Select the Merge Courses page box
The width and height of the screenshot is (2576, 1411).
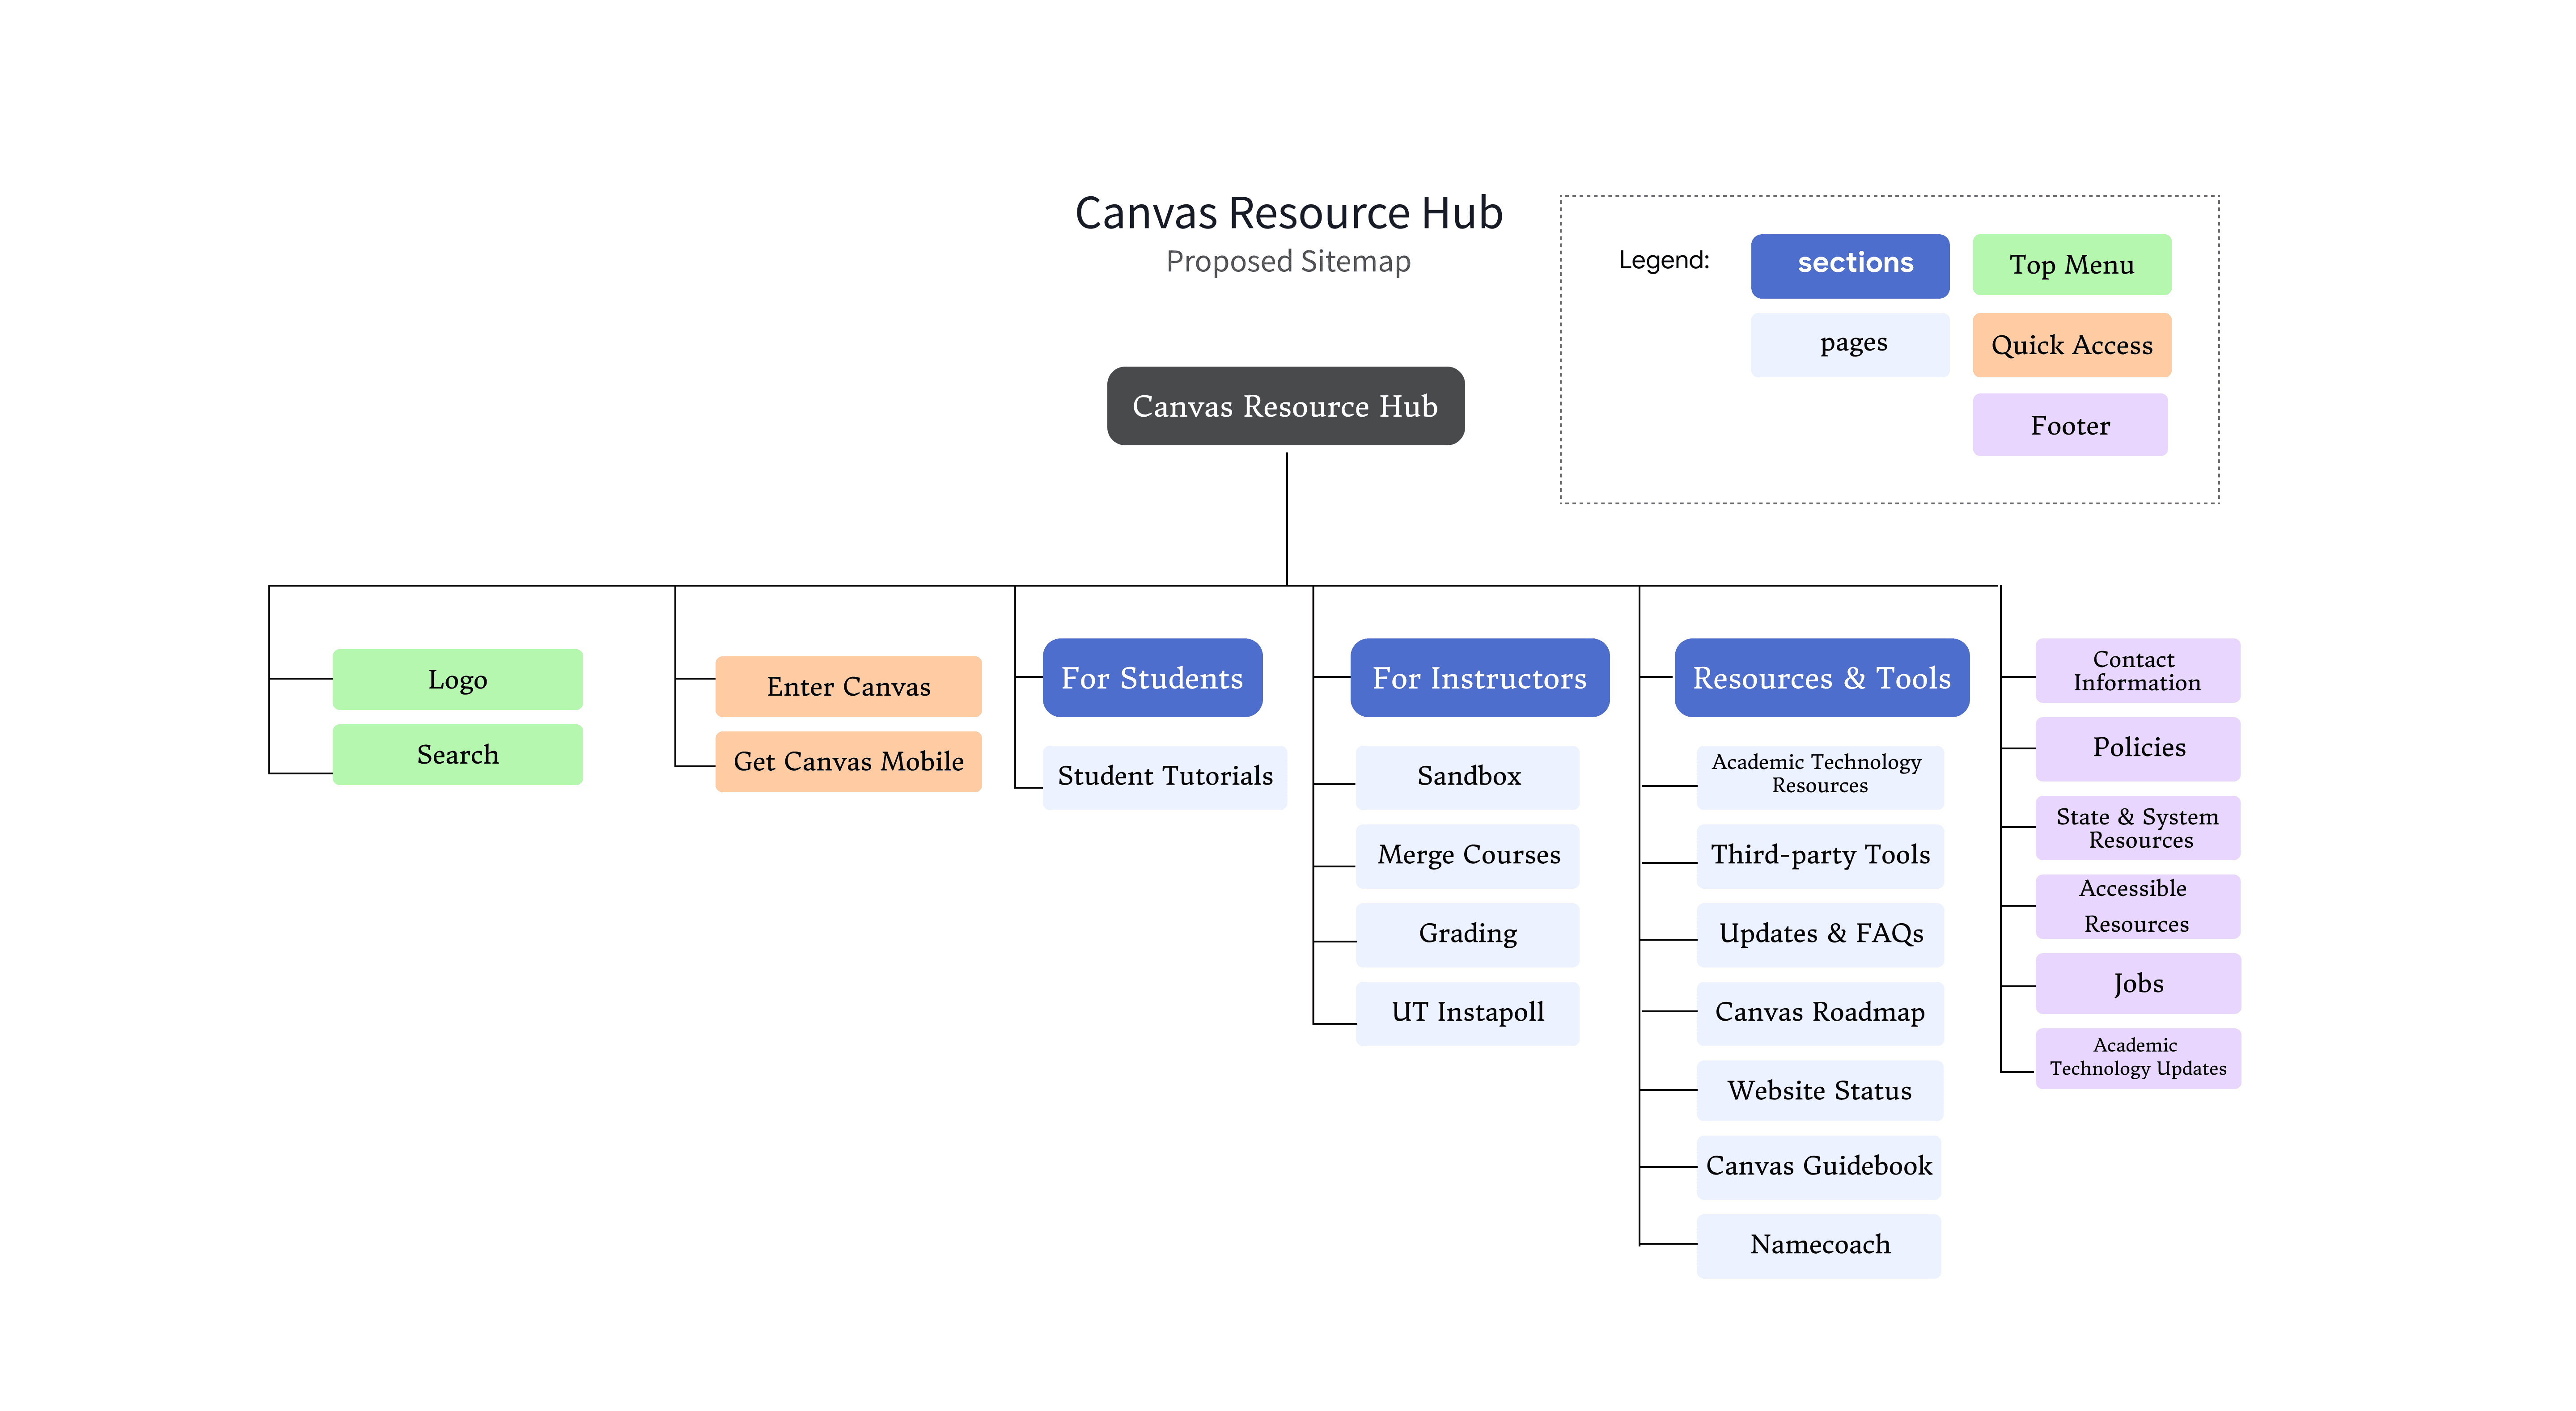click(1468, 855)
